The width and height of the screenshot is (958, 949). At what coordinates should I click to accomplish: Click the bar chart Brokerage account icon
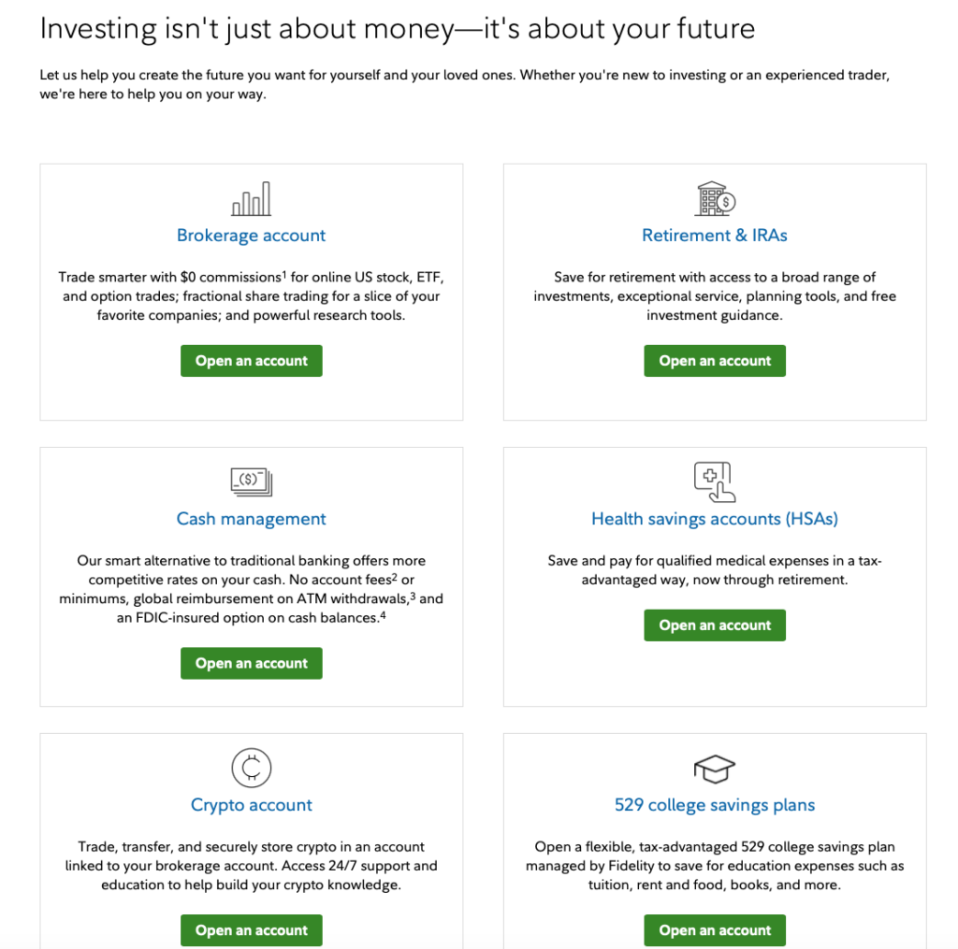click(251, 199)
